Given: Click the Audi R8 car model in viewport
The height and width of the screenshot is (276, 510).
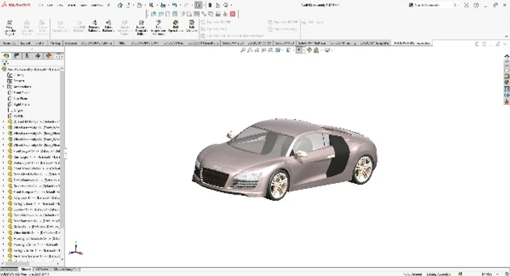Looking at the screenshot, I should point(284,159).
